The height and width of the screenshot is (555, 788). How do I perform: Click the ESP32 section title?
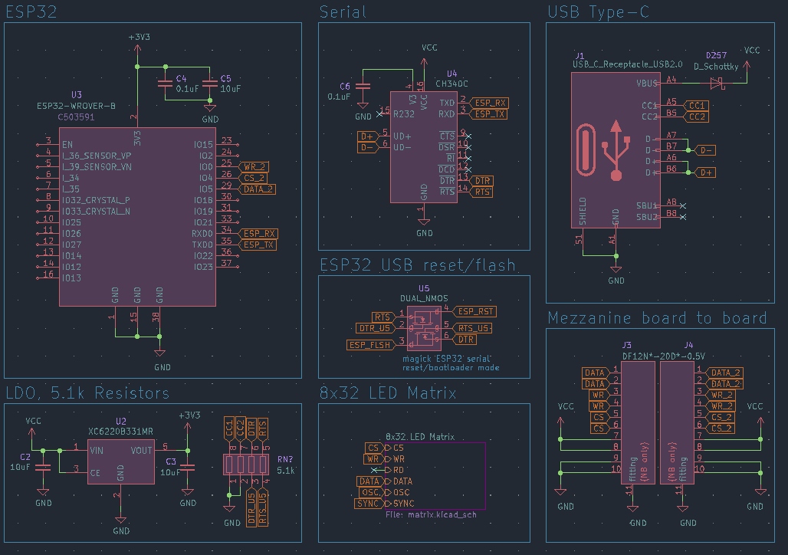tap(31, 11)
